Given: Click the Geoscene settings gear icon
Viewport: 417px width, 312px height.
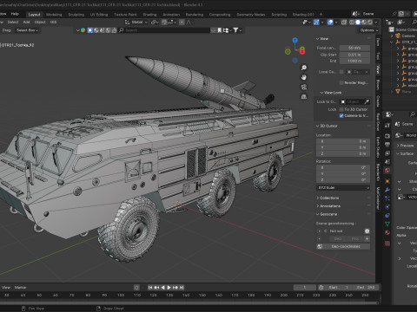Looking at the screenshot, I should point(367,231).
